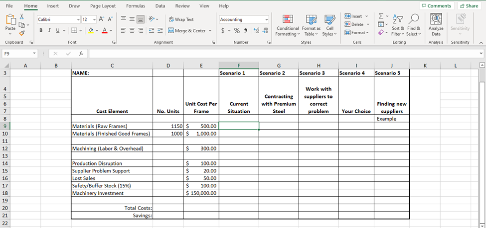
Task: Click the Cut scissors icon
Action: [x=22, y=16]
